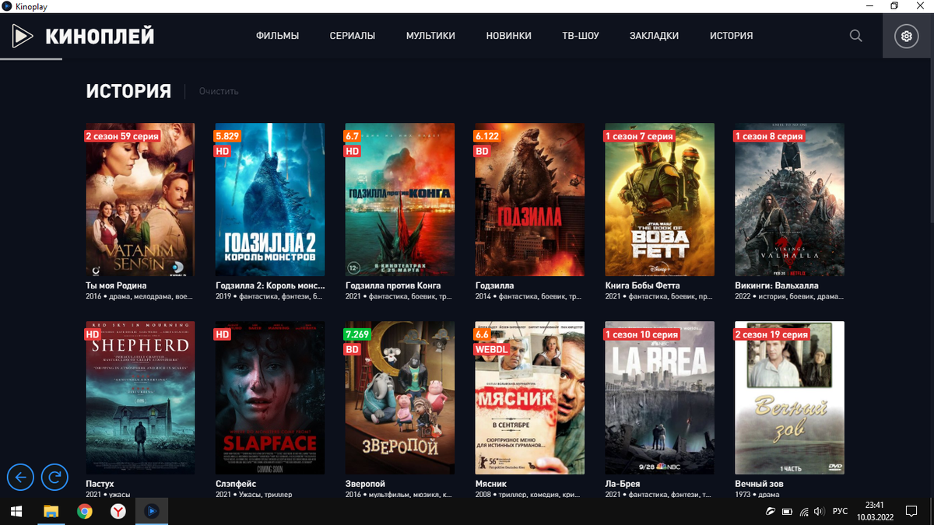934x525 pixels.
Task: Open the Мясник poster
Action: click(530, 397)
